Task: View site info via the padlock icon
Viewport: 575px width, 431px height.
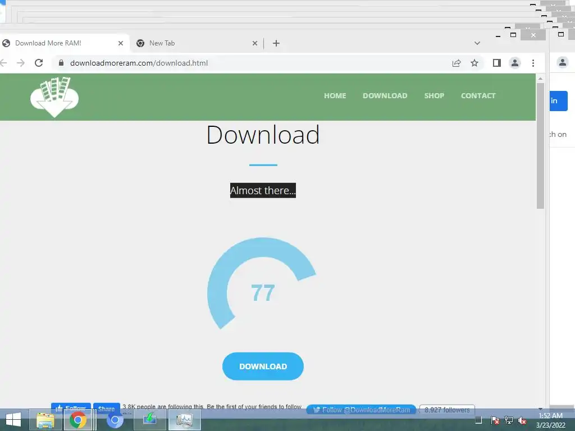Action: coord(61,63)
